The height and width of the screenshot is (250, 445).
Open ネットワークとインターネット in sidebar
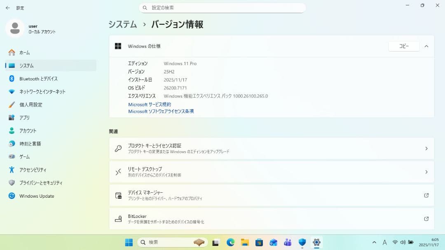click(42, 92)
